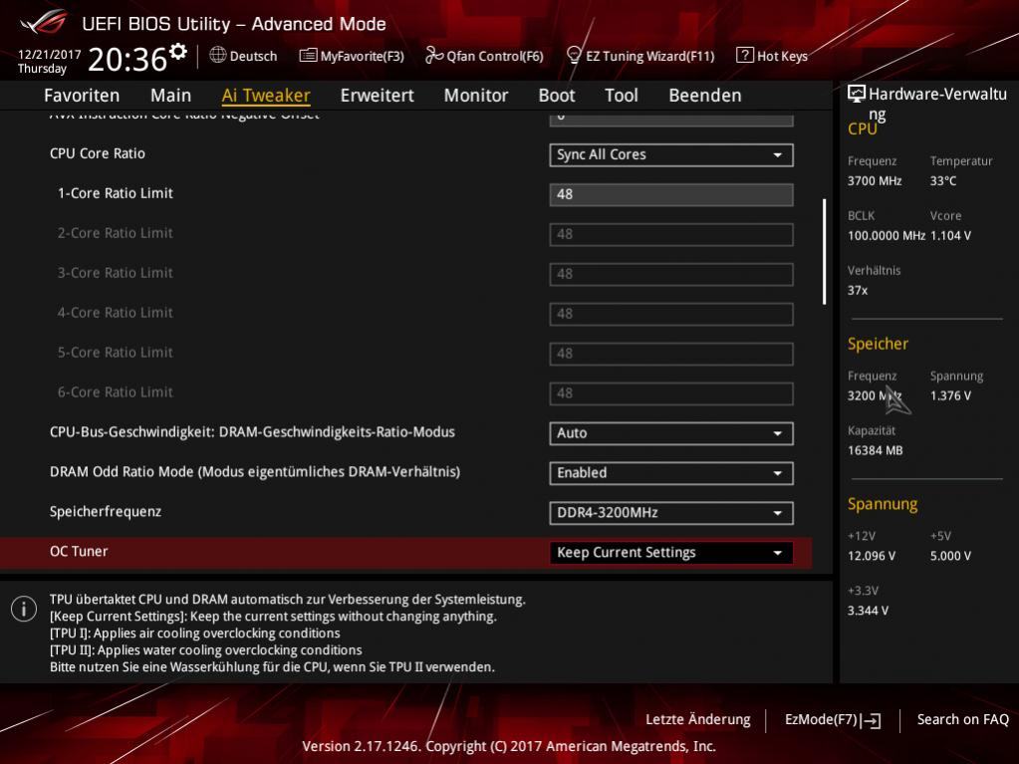
Task: Click the ROG logo icon
Action: [44, 22]
